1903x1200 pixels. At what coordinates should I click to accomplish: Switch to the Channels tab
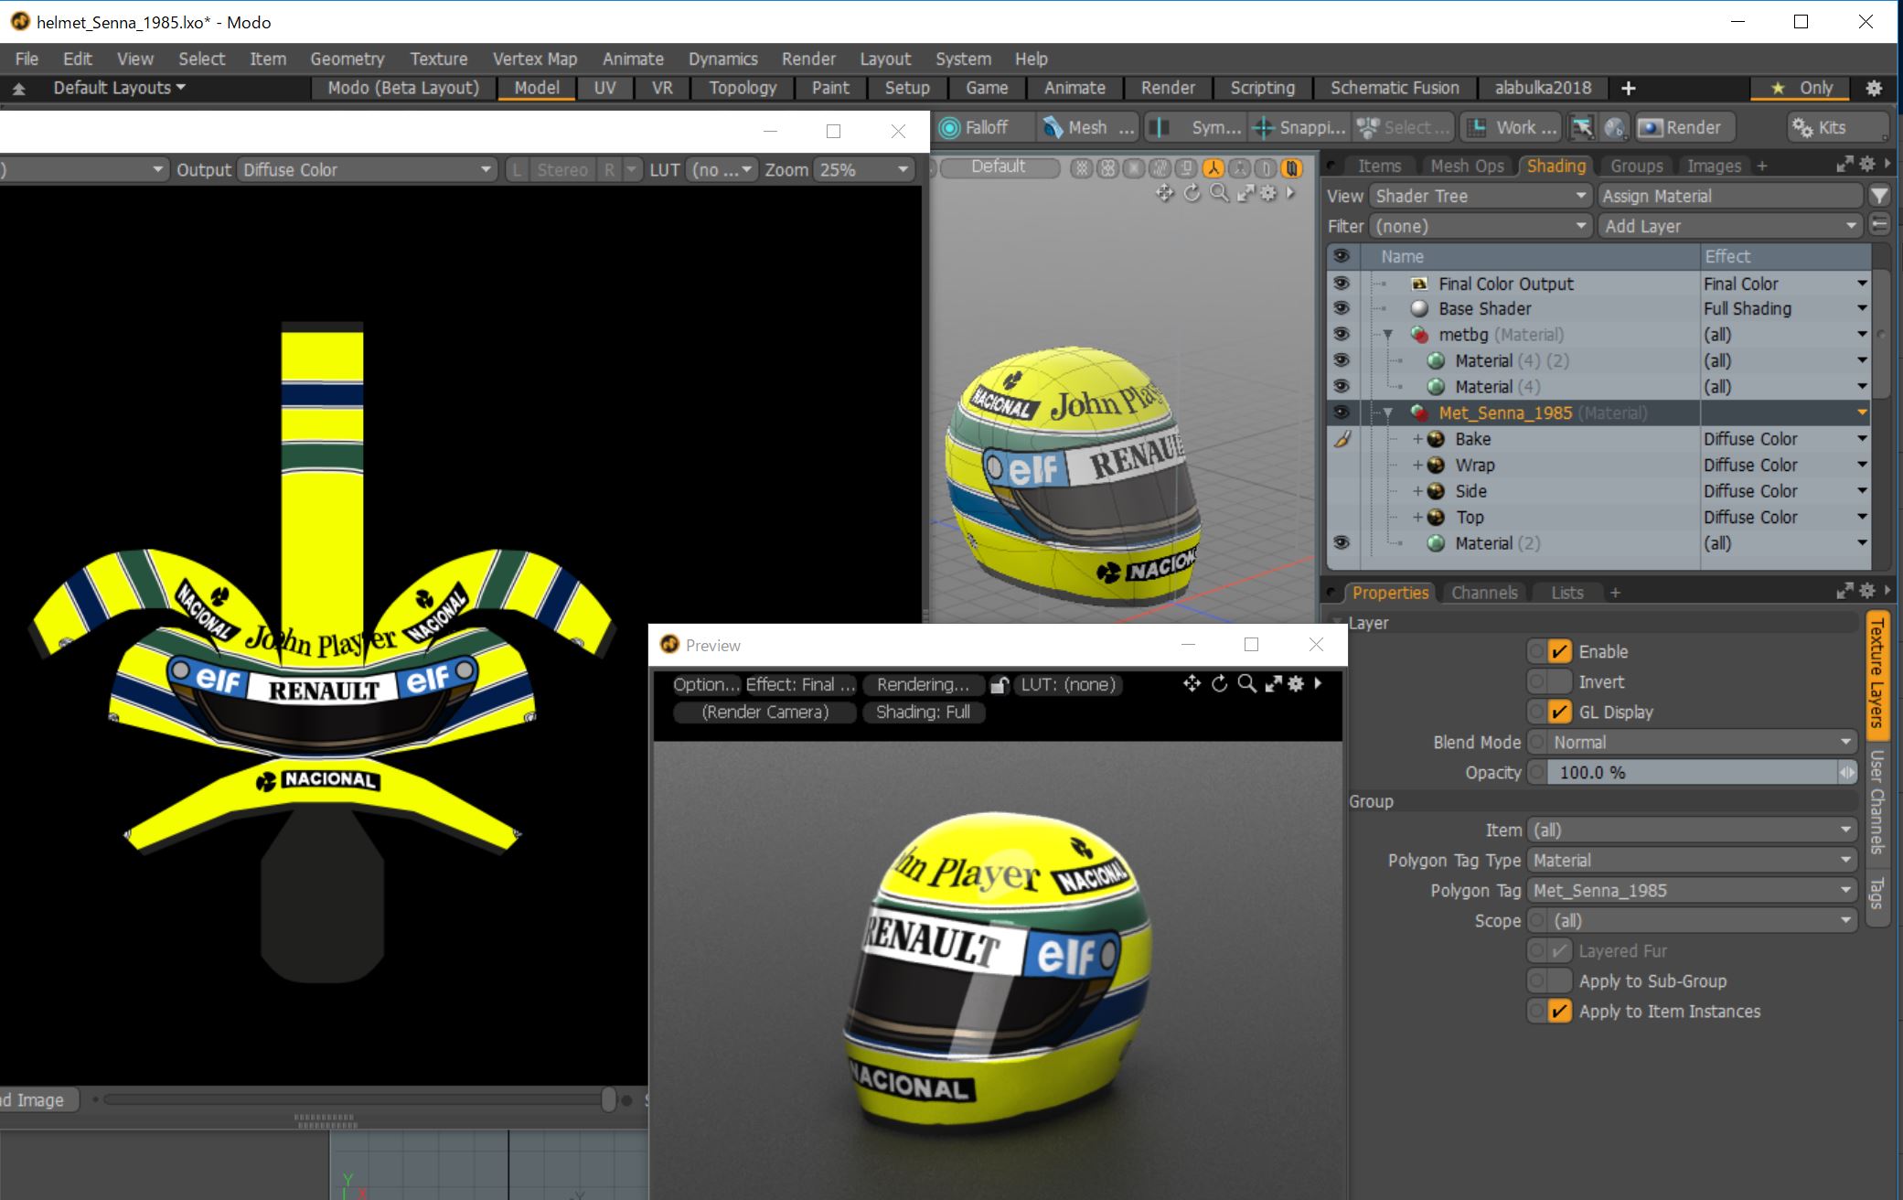pos(1484,593)
